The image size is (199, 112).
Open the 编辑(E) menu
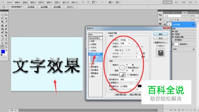tap(17, 2)
